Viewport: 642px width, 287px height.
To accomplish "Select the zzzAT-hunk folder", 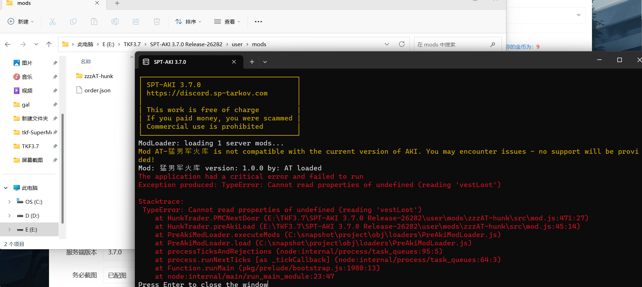I will (x=98, y=76).
